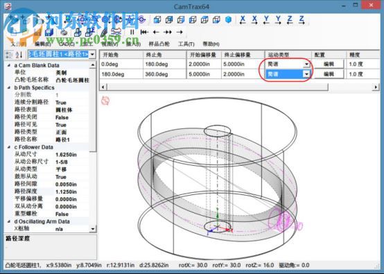Image resolution: width=384 pixels, height=274 pixels.
Task: Select the bottom-face cube view icon
Action: [216, 19]
